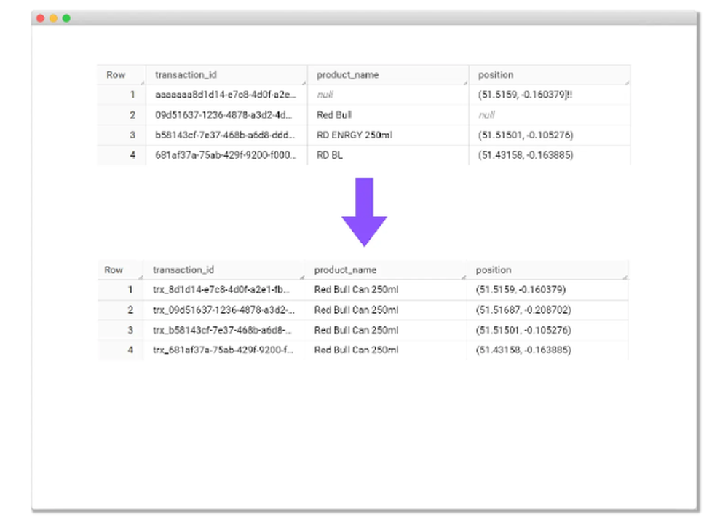Click the red close window button

[x=40, y=18]
